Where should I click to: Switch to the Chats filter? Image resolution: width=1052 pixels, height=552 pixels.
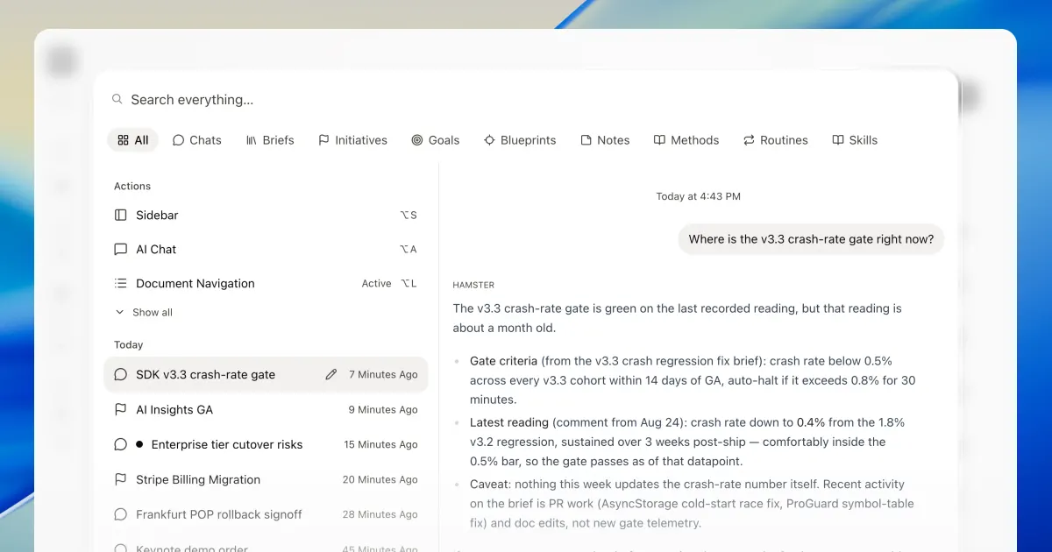pos(196,140)
